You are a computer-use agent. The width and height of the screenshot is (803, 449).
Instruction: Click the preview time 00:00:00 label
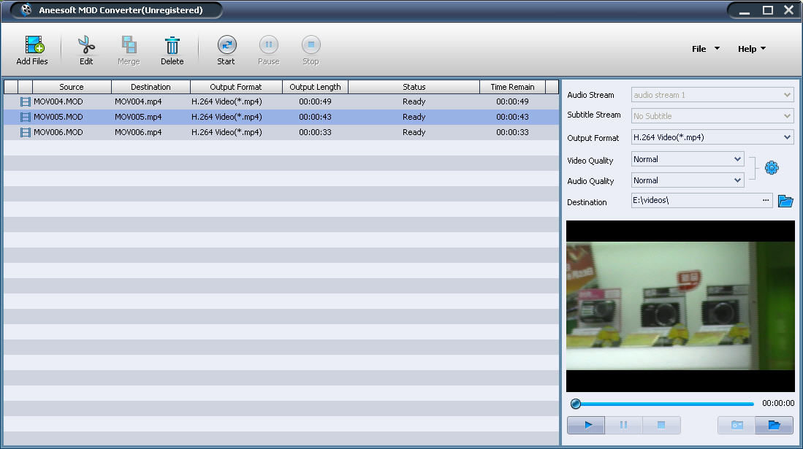pos(778,404)
